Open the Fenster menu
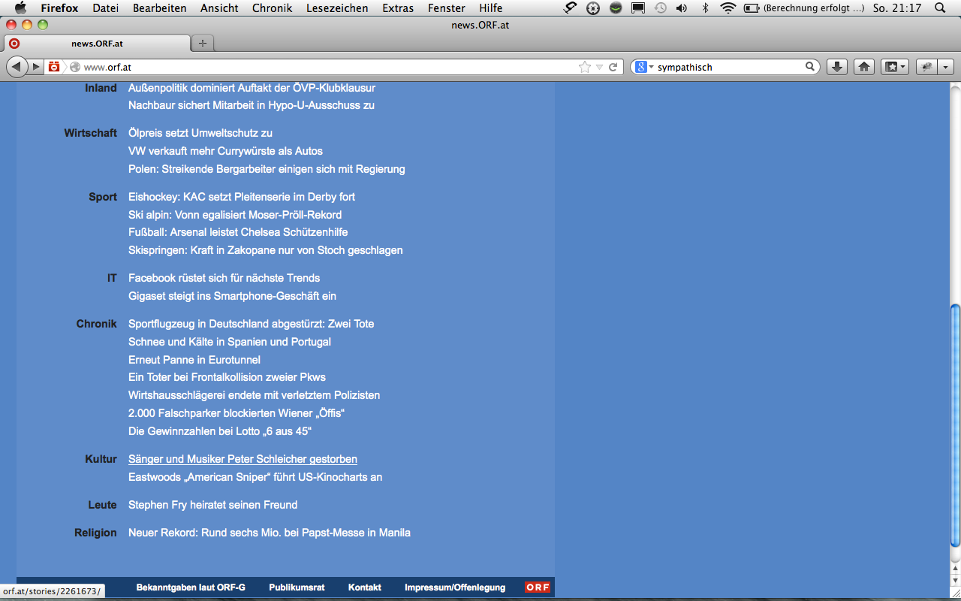The image size is (961, 601). click(447, 8)
